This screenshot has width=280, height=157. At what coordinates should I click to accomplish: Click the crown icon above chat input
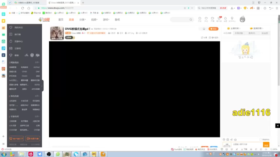[235, 140]
